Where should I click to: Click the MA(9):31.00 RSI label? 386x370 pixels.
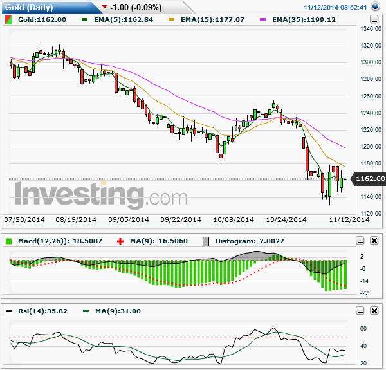pyautogui.click(x=118, y=311)
